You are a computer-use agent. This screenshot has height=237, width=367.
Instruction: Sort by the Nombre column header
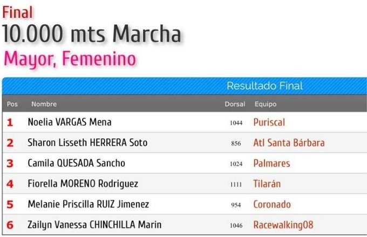tap(44, 104)
